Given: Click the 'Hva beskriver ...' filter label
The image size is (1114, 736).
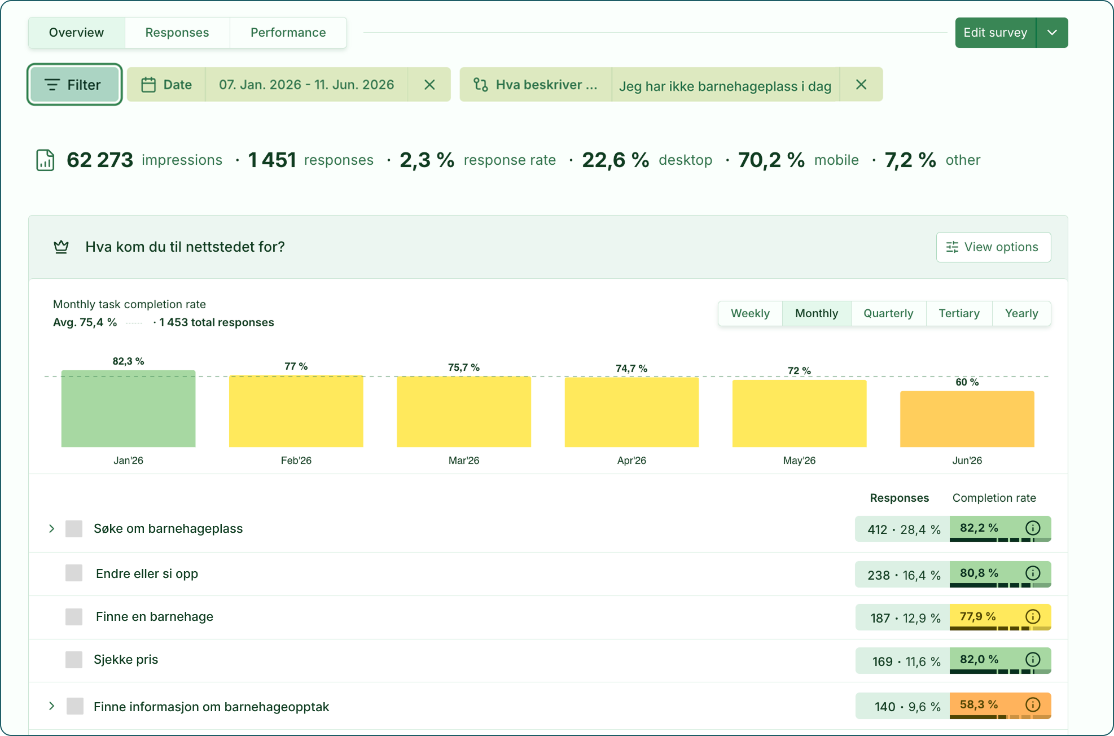Looking at the screenshot, I should pos(546,85).
